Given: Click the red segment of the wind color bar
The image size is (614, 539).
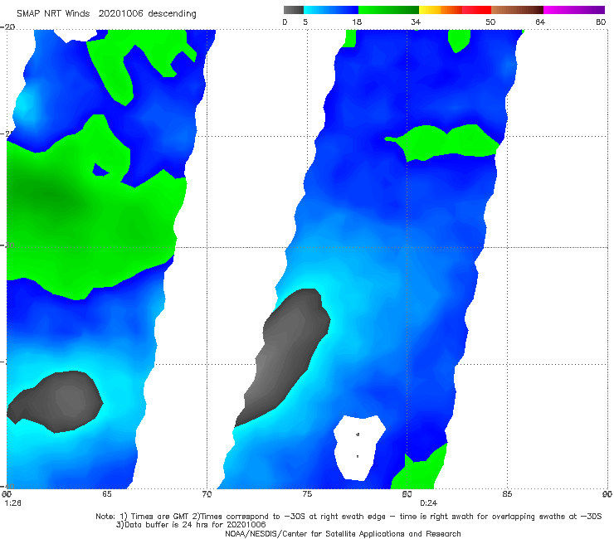Looking at the screenshot, I should [x=476, y=10].
